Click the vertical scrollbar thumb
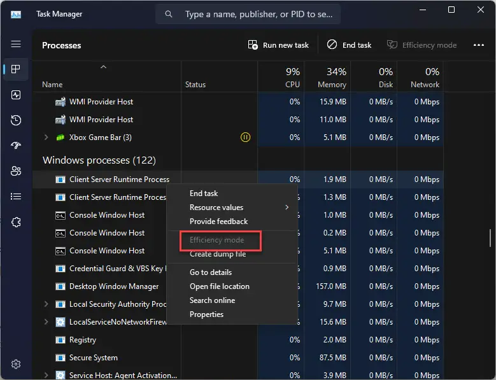496x380 pixels. (490, 238)
